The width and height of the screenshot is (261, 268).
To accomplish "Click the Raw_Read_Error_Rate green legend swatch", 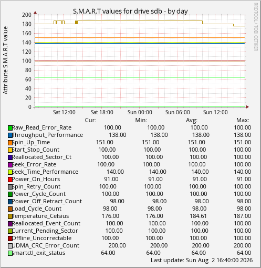I will click(10, 128).
